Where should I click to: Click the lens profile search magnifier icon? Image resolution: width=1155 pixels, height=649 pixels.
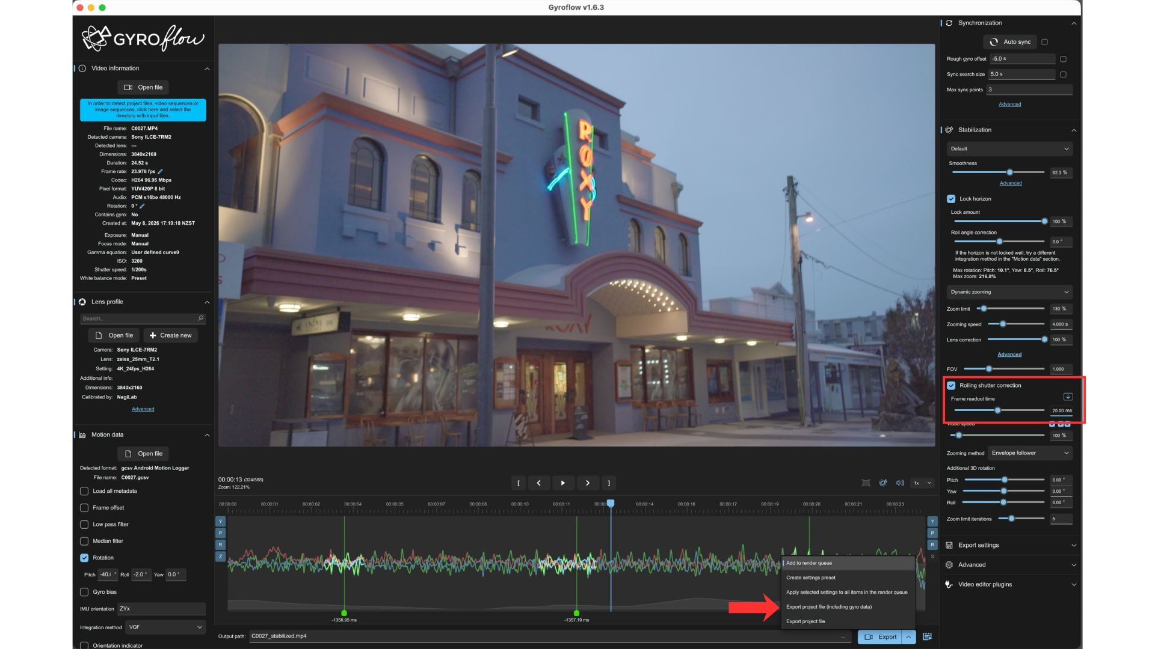point(200,318)
